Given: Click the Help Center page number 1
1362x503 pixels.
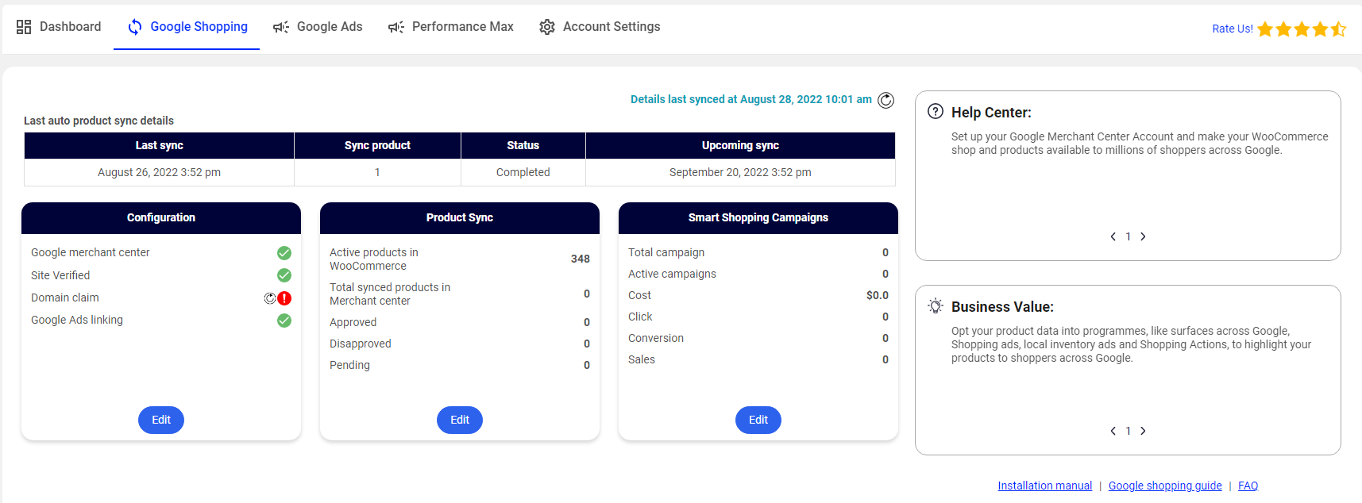Looking at the screenshot, I should (1128, 236).
